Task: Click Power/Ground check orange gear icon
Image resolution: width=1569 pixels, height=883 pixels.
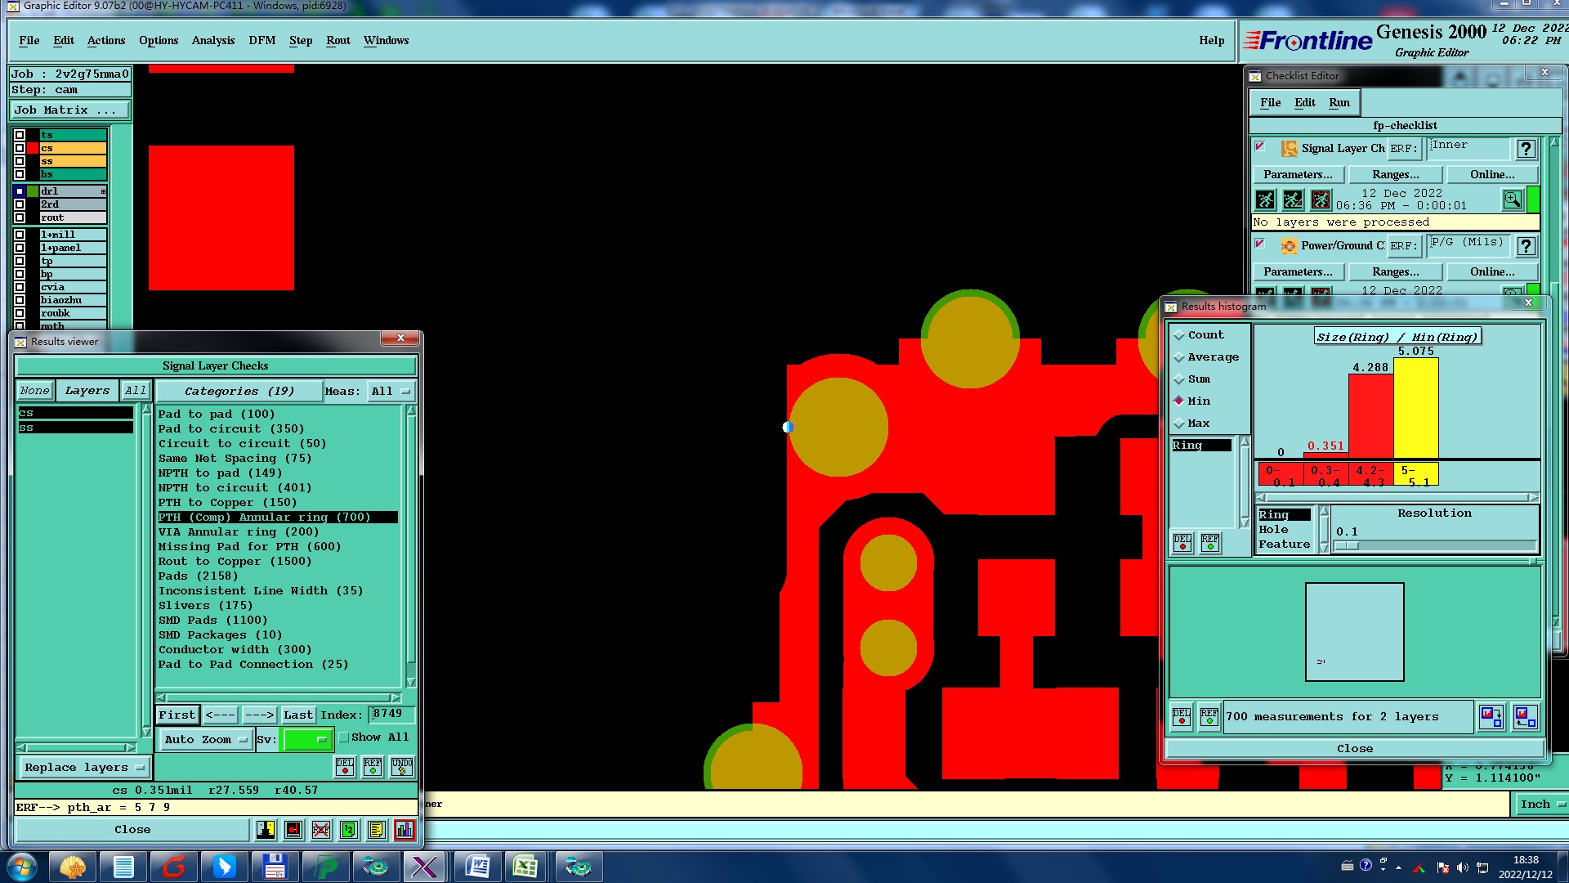Action: (x=1290, y=245)
